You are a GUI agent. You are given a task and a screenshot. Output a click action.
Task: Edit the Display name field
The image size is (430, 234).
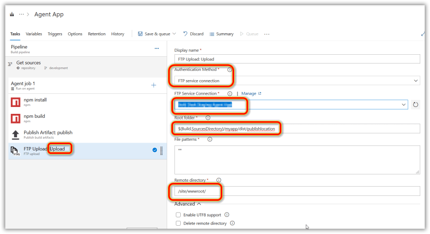coord(297,59)
